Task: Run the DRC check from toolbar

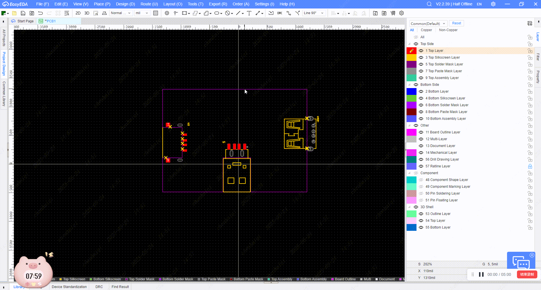Action: point(280,13)
